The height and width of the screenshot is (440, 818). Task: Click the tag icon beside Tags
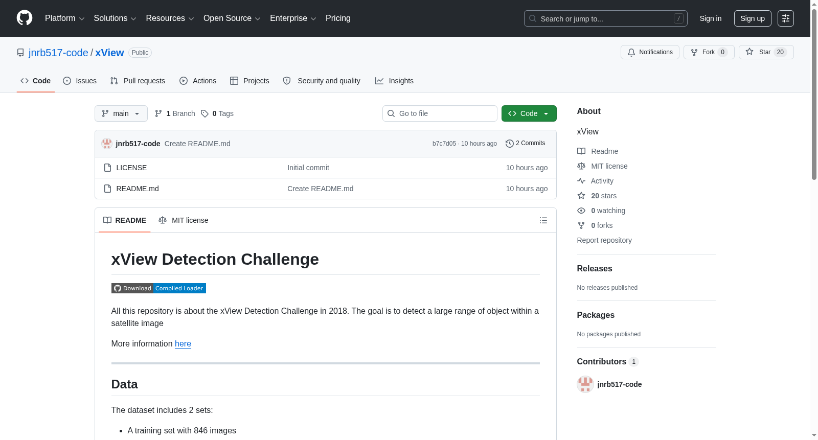pyautogui.click(x=204, y=113)
